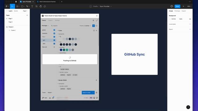The width and height of the screenshot is (198, 111).
Task: Select the Comment tool
Action: pyautogui.click(x=45, y=6)
